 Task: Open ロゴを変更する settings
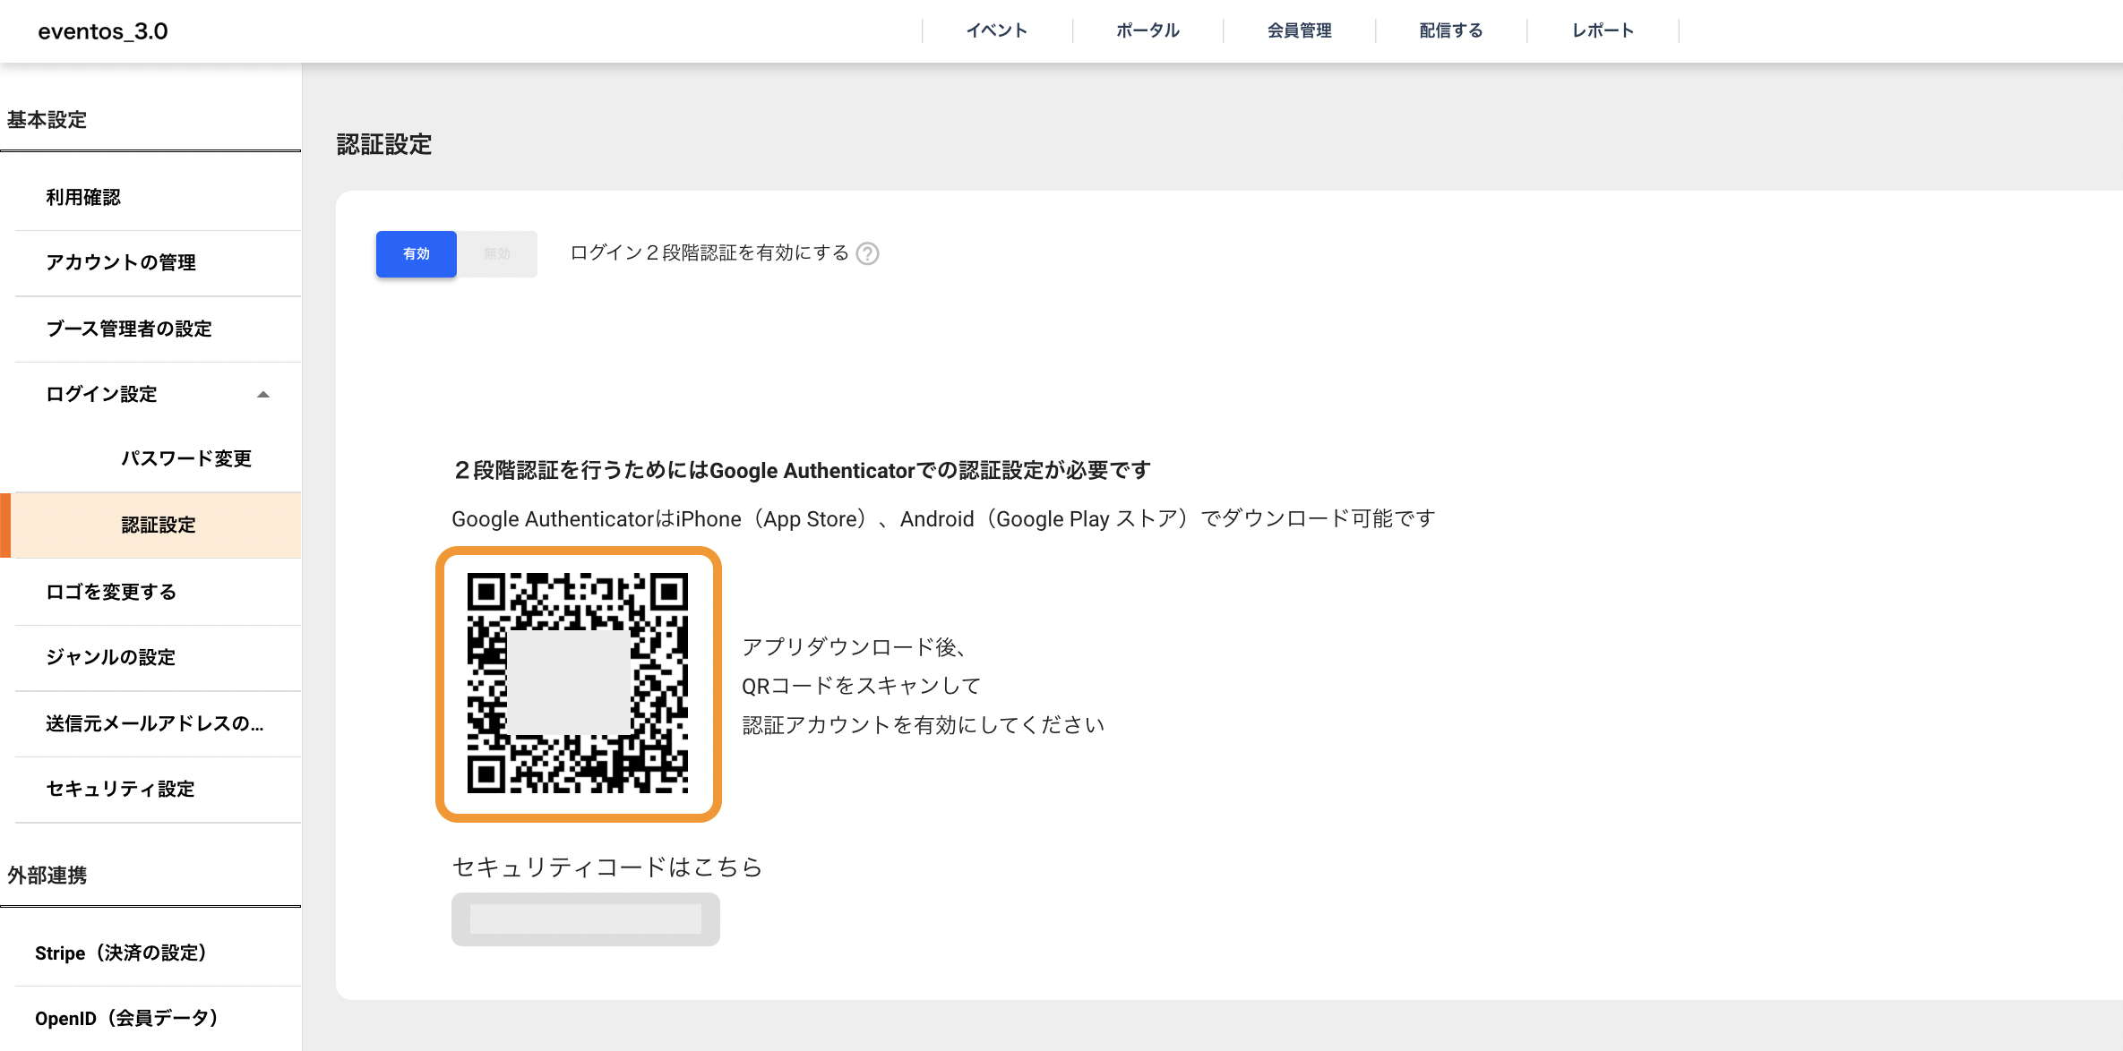110,592
